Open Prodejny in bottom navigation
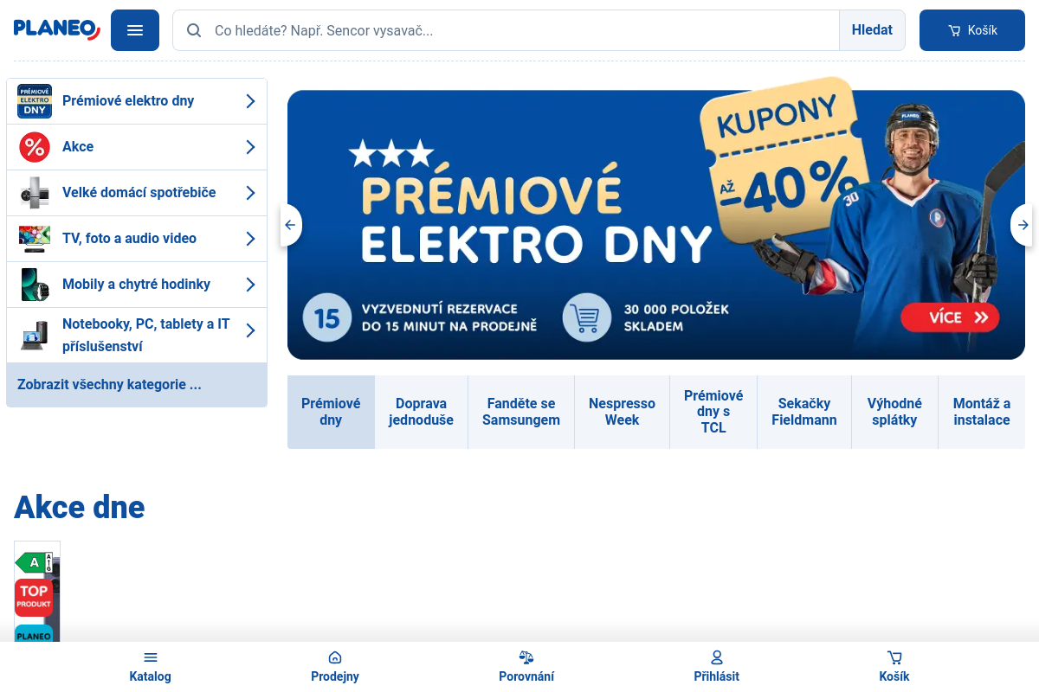 (335, 667)
